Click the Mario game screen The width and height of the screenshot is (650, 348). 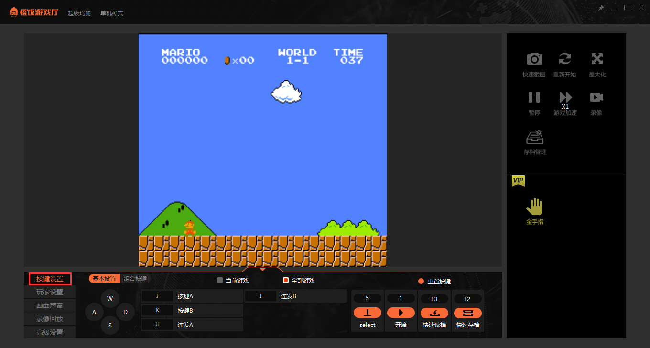click(x=262, y=150)
